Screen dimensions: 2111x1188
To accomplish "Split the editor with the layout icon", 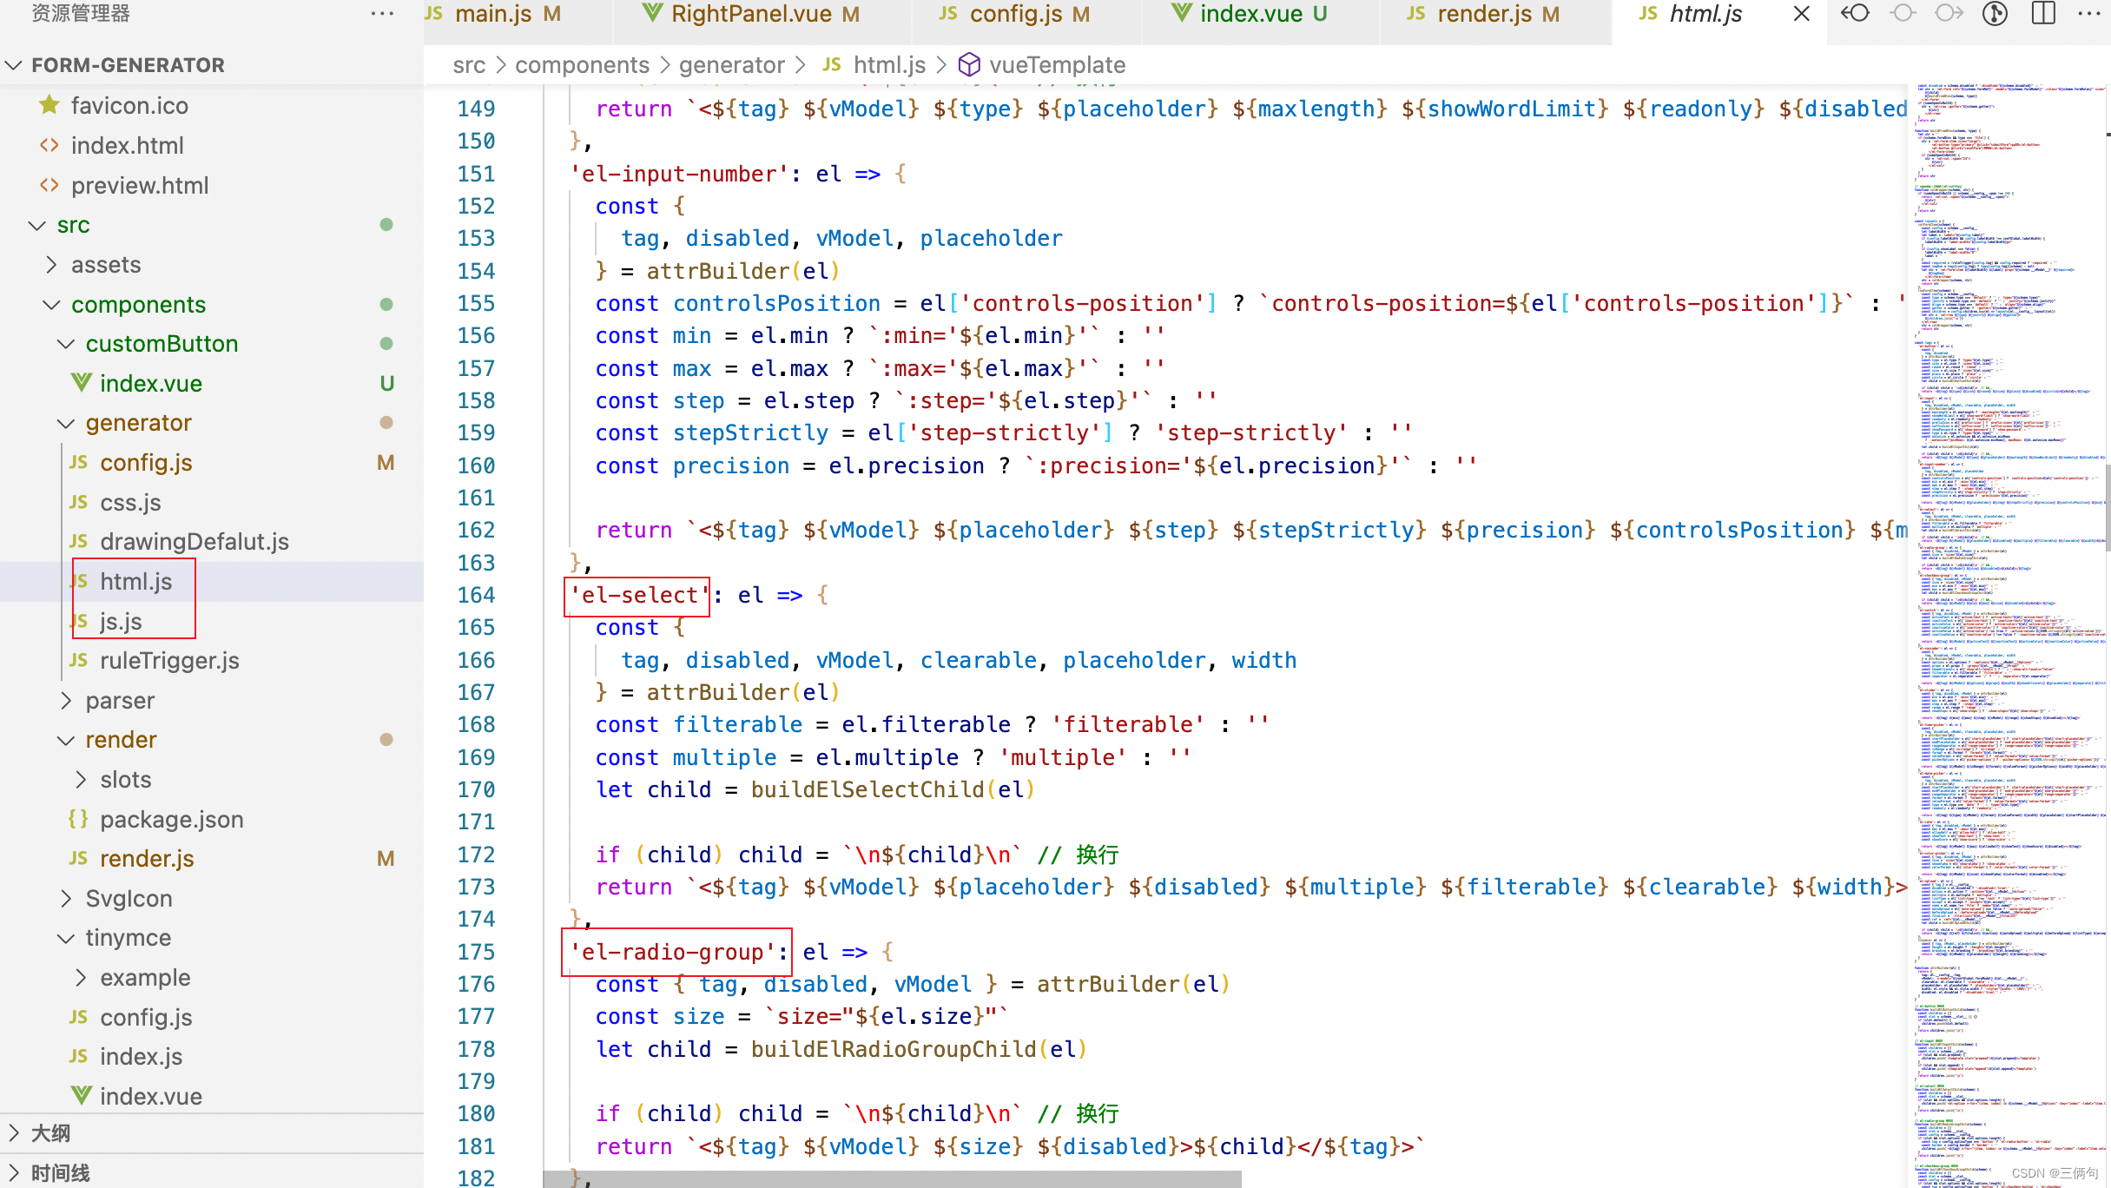I will (2043, 14).
